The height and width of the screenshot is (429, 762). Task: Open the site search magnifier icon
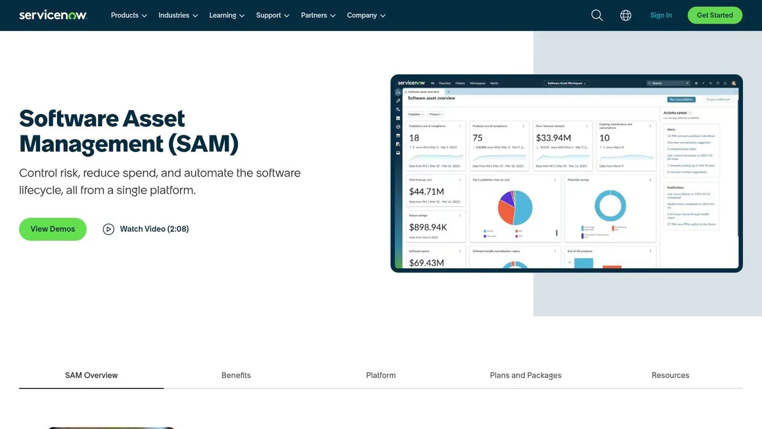[x=597, y=15]
